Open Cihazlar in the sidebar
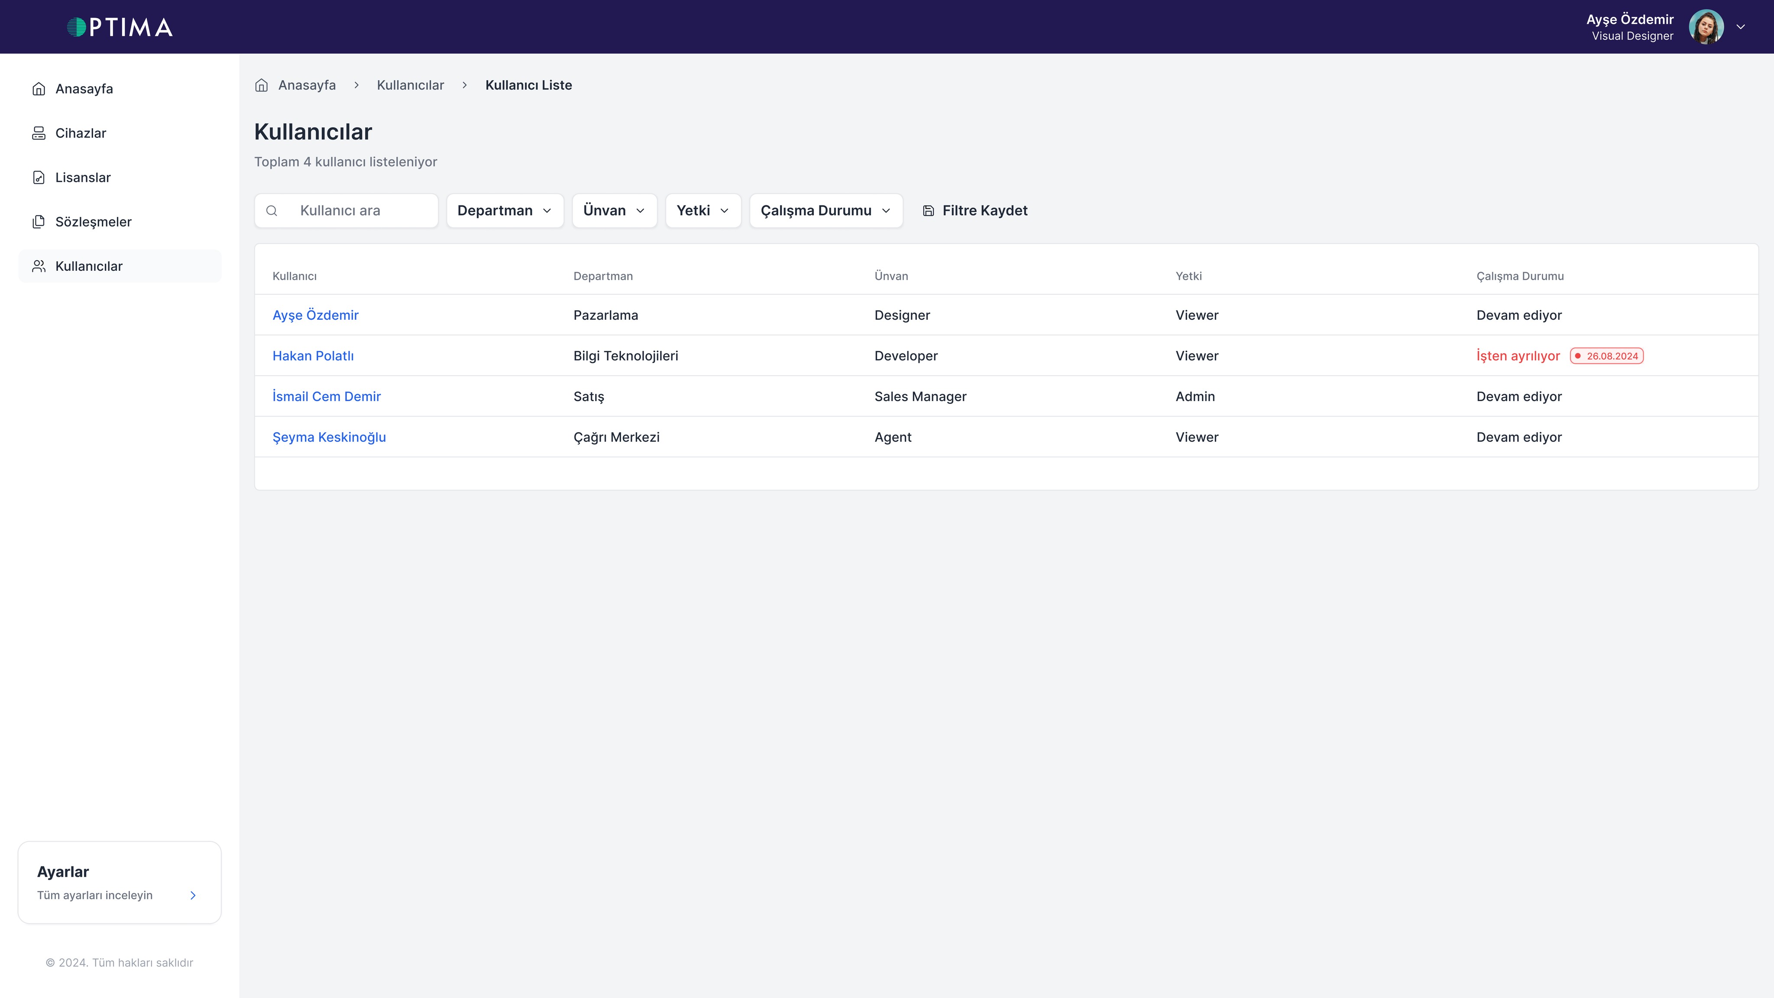The width and height of the screenshot is (1774, 998). click(x=120, y=133)
